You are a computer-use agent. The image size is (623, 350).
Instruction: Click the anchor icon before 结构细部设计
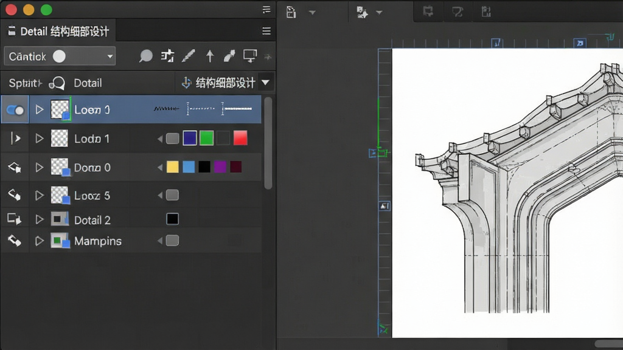[x=186, y=83]
